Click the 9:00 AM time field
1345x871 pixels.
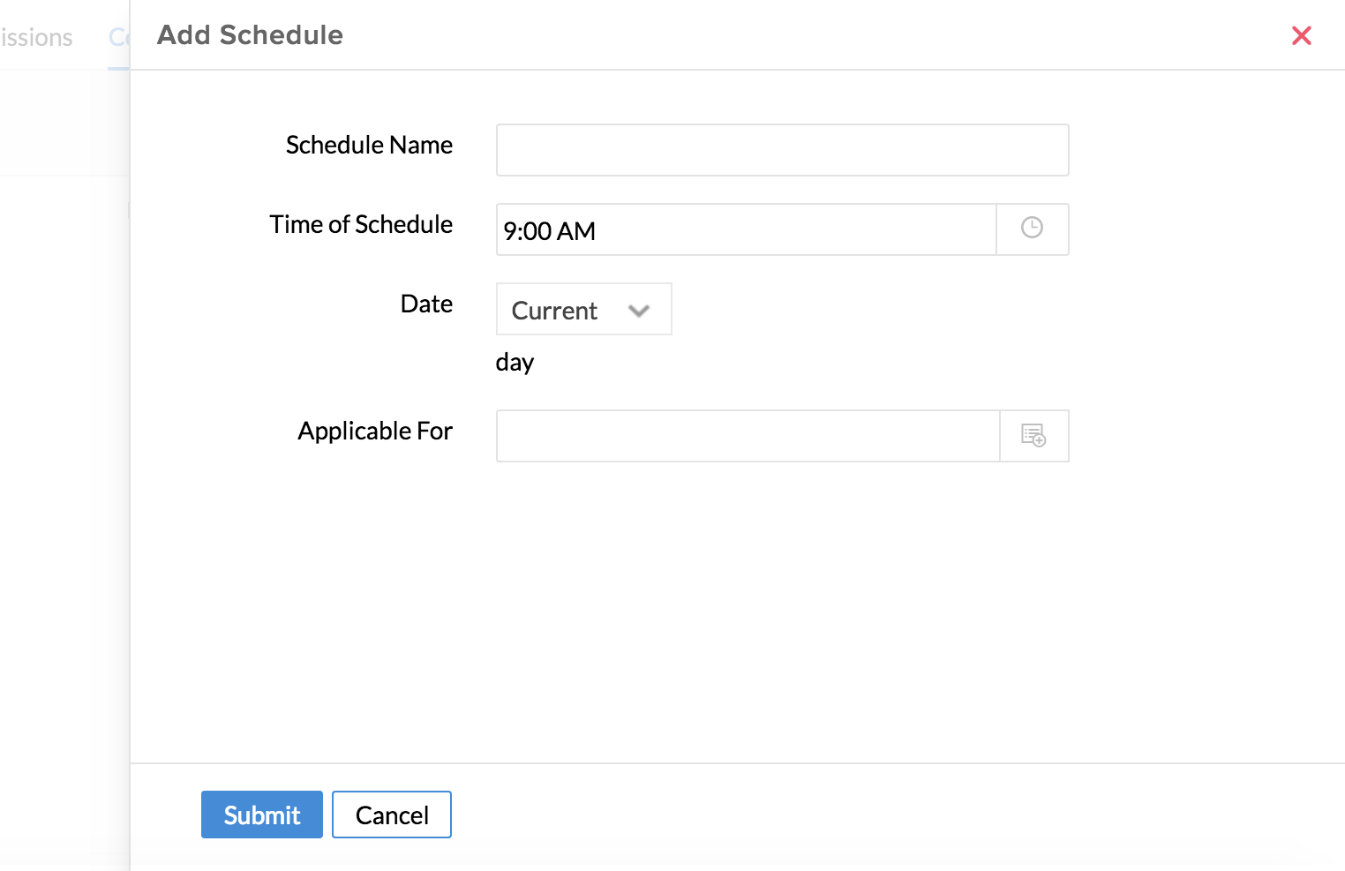746,230
